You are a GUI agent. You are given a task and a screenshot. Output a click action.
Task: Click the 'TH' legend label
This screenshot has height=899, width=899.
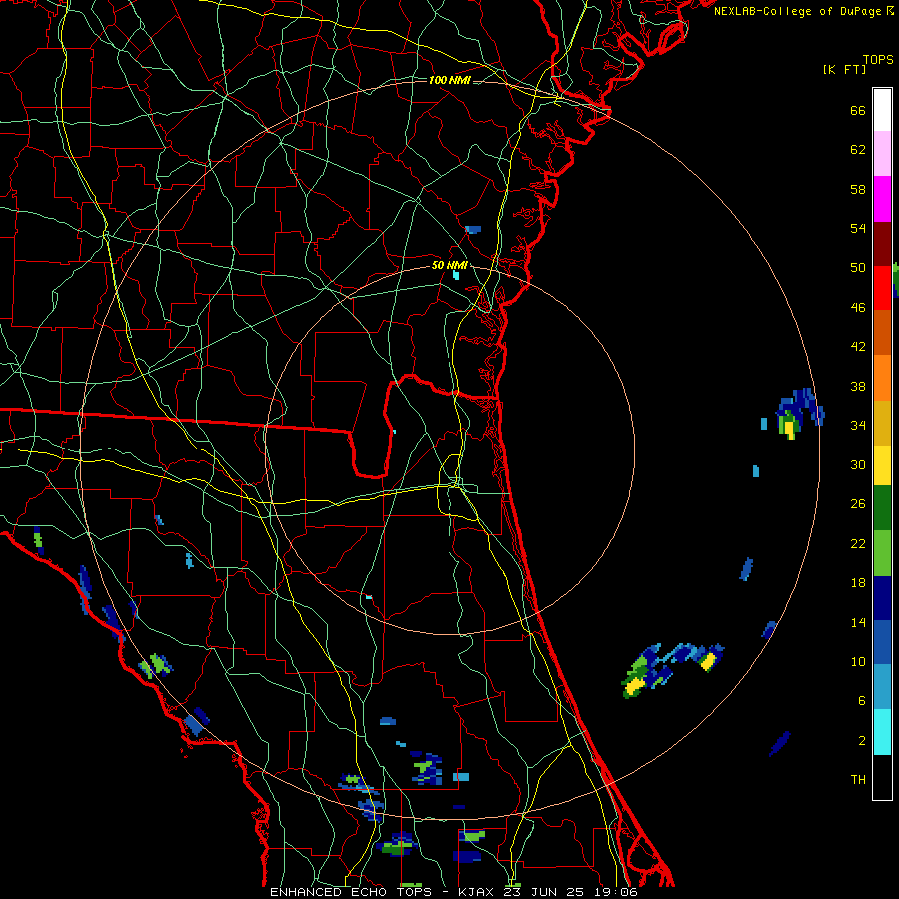858,779
